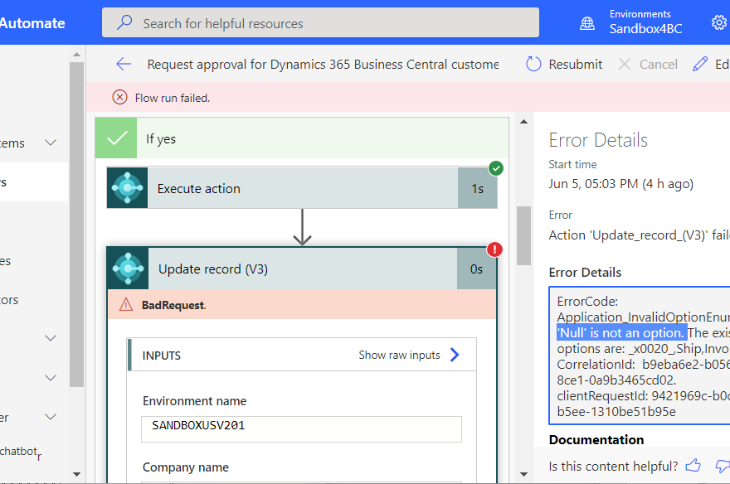730x484 pixels.
Task: Click the Show raw inputs chevron
Action: click(x=455, y=355)
